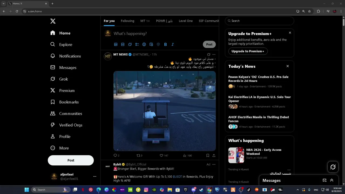
Task: Go to Profile
Action: click(61, 137)
